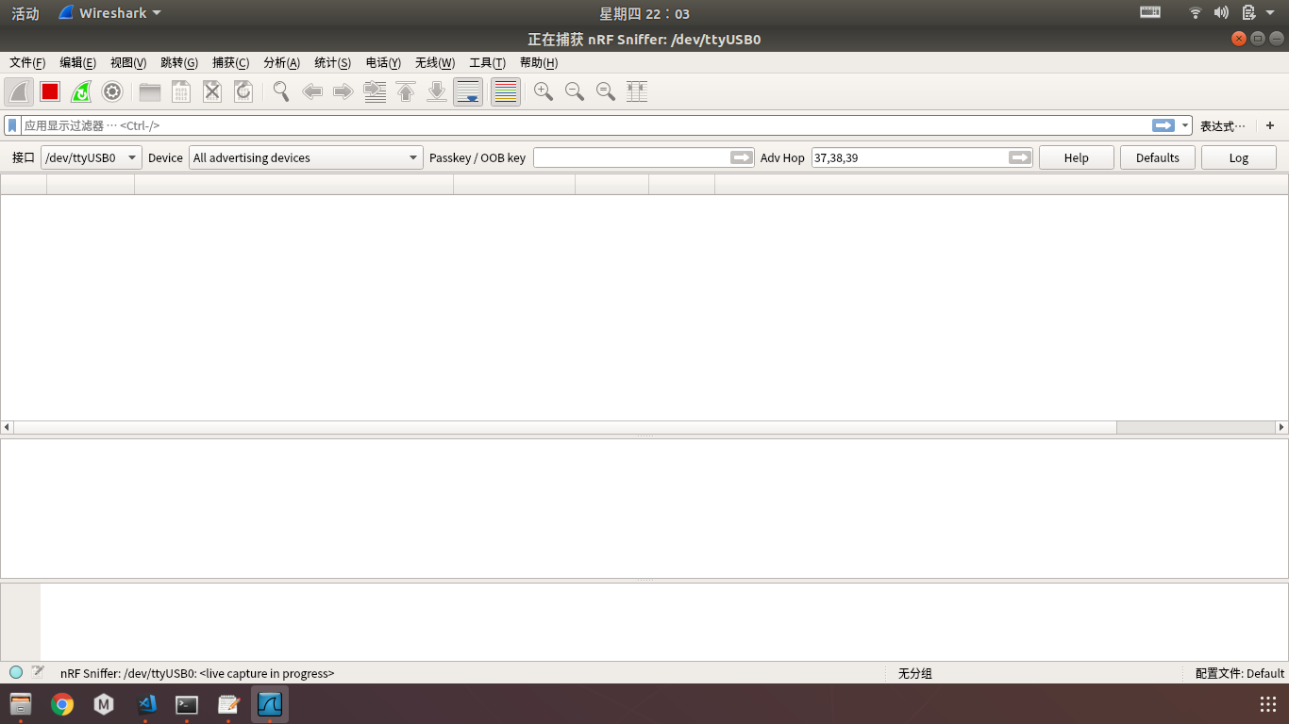Open the 无线(W) menu
1289x724 pixels.
435,62
